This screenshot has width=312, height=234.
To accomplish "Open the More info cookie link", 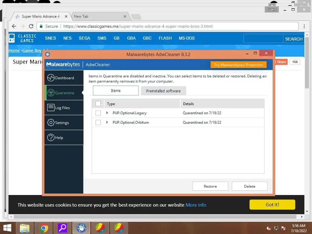I will 196,205.
